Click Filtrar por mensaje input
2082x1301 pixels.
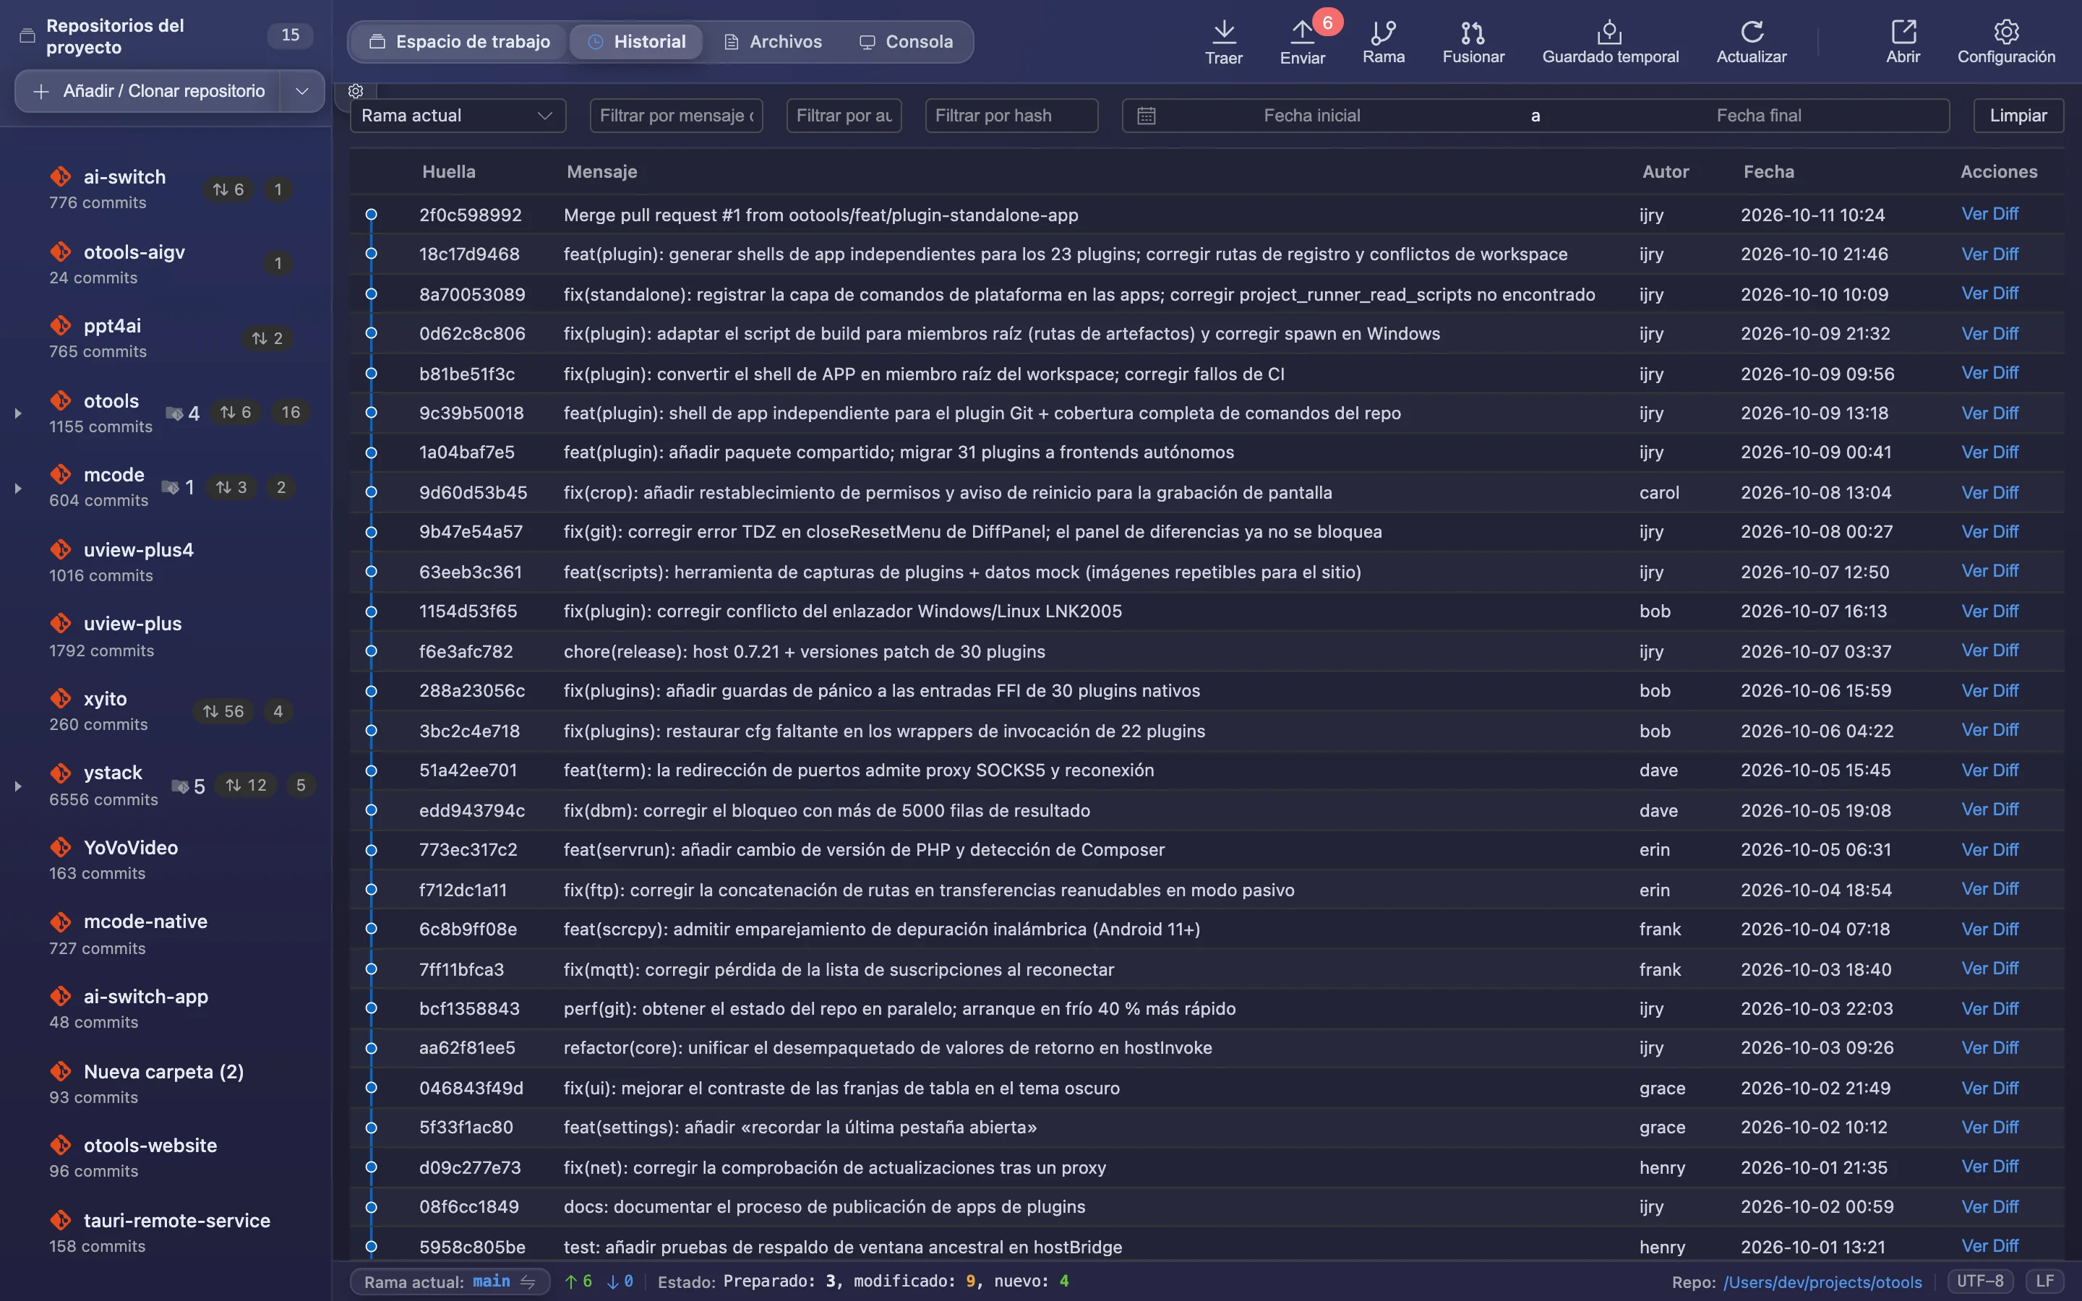[676, 116]
